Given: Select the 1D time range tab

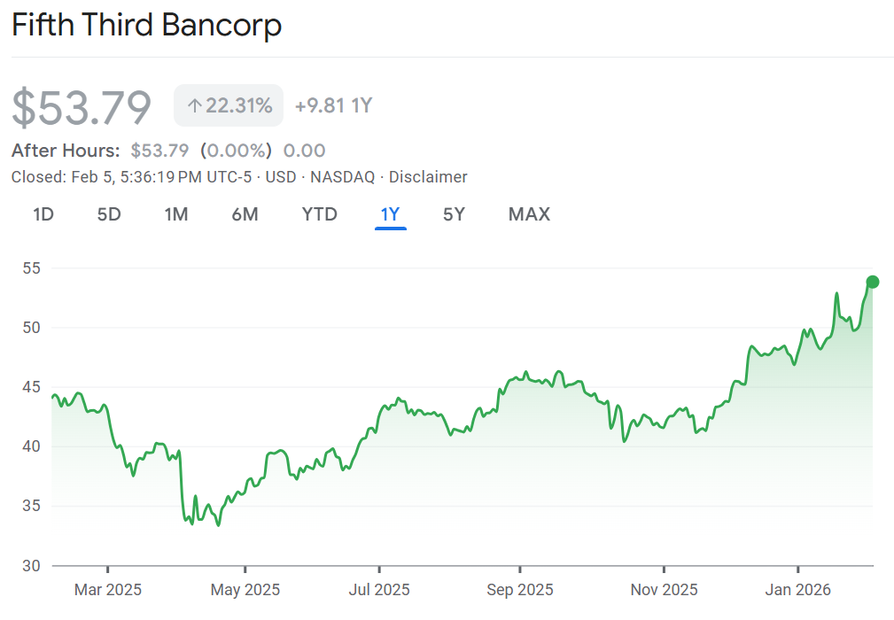Looking at the screenshot, I should pyautogui.click(x=43, y=214).
